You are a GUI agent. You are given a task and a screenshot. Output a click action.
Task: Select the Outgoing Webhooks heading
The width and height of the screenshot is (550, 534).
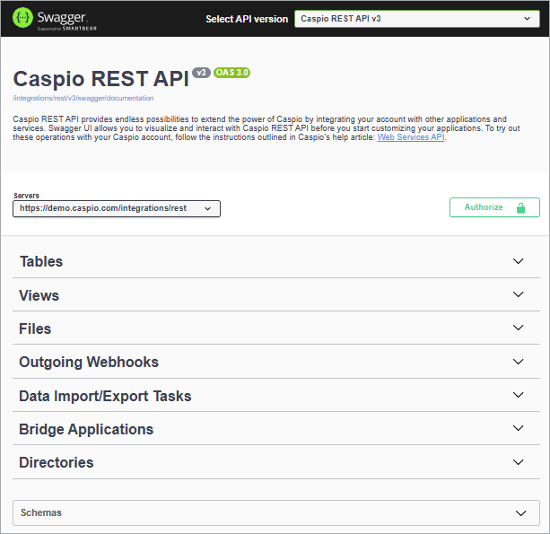[89, 362]
